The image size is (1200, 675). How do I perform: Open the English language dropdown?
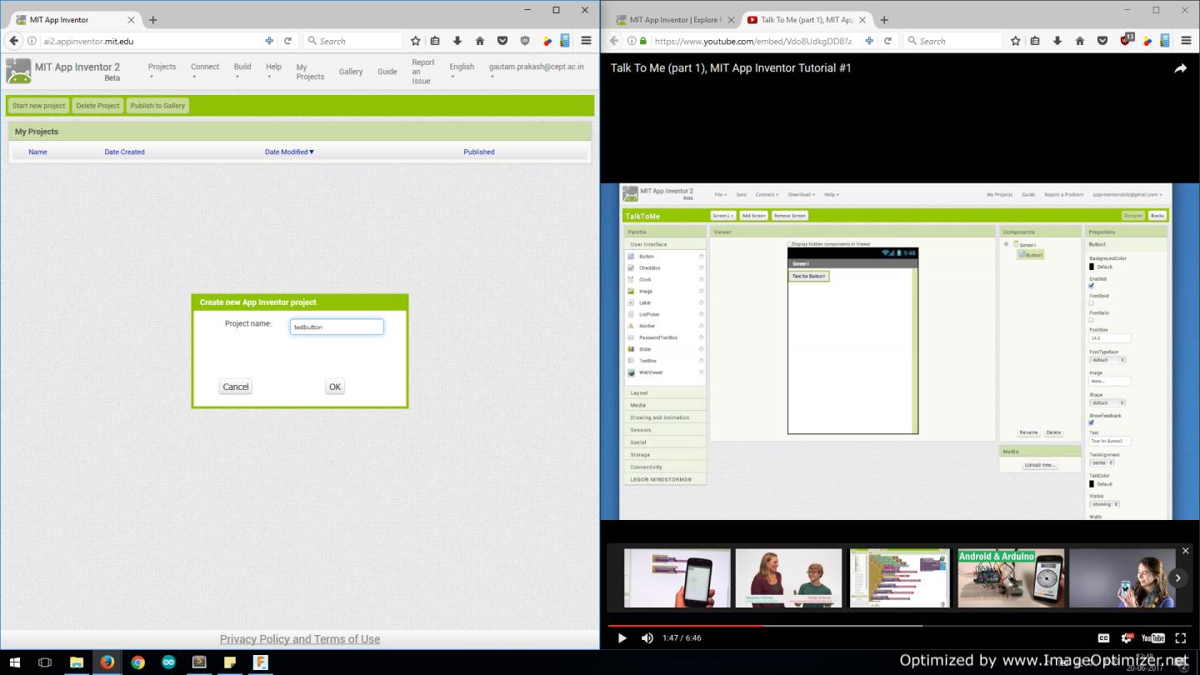point(462,71)
